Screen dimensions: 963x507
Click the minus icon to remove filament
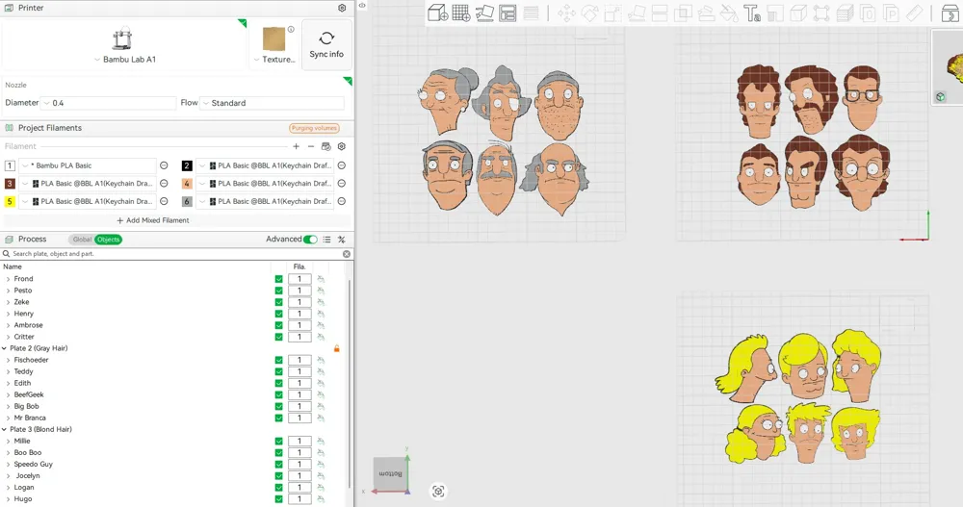coord(311,146)
